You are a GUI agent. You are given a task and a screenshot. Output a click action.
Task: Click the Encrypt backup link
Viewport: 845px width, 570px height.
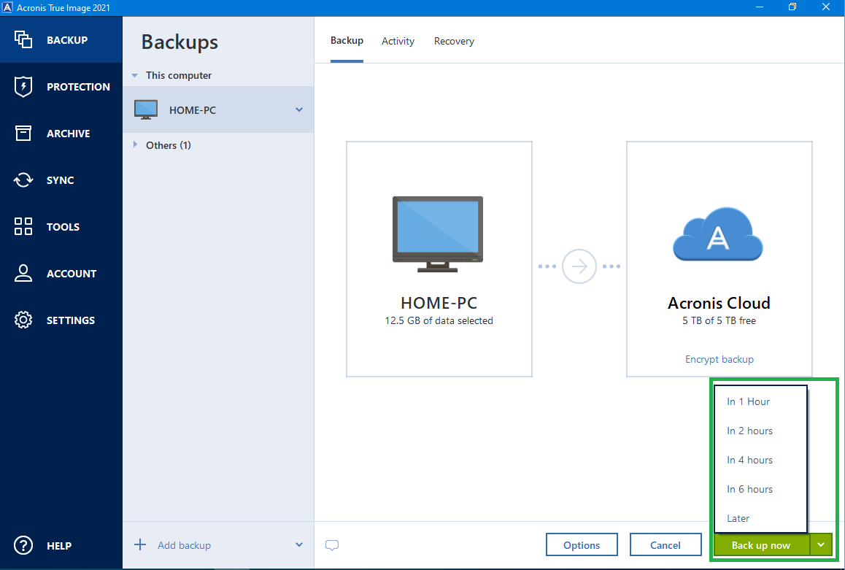(719, 359)
